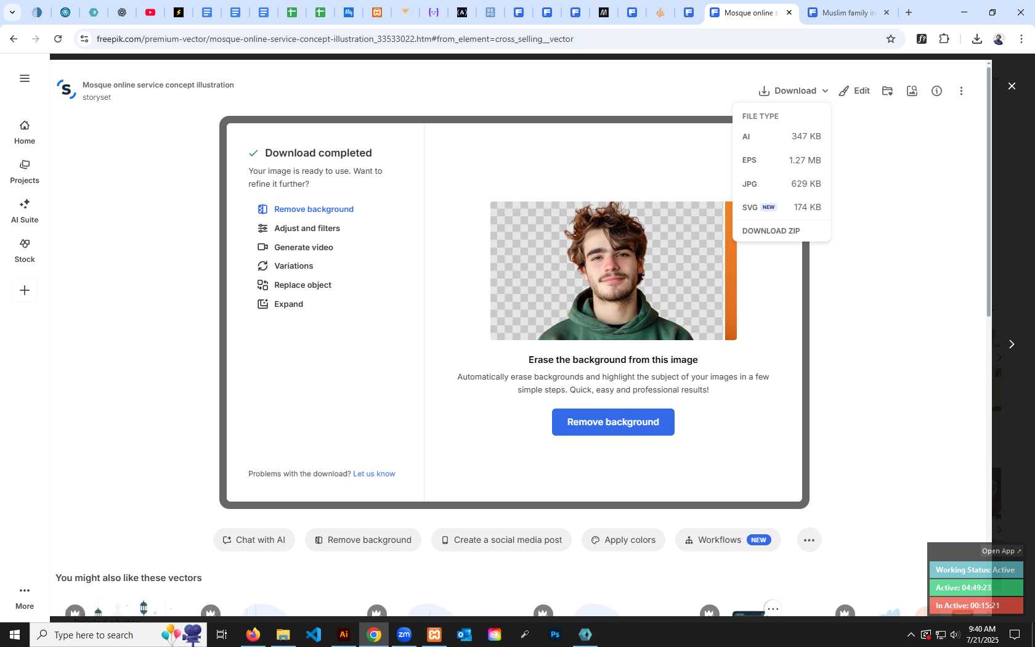The height and width of the screenshot is (647, 1035).
Task: Reload the page
Action: click(58, 39)
